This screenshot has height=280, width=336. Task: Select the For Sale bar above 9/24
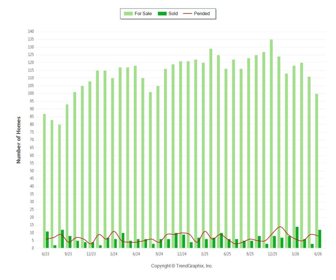(x=158, y=167)
